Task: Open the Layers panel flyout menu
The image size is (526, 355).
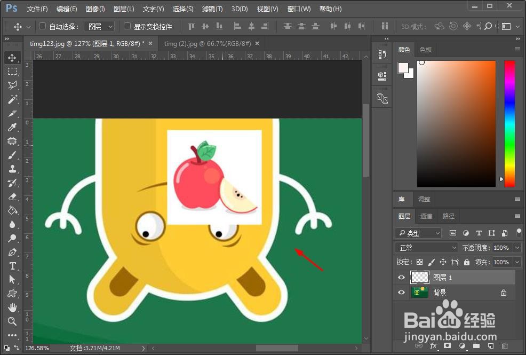Action: 517,216
